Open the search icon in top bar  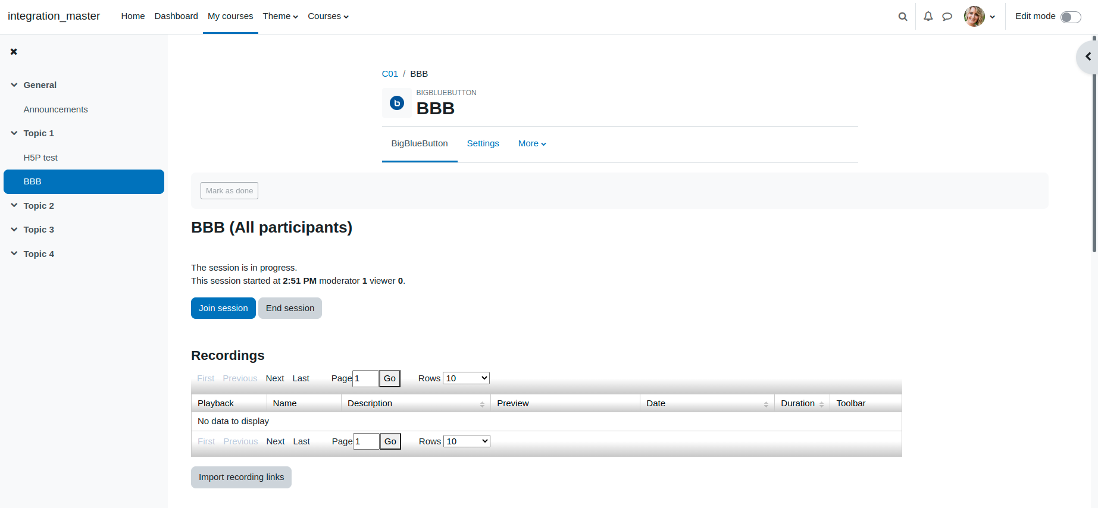click(x=903, y=17)
